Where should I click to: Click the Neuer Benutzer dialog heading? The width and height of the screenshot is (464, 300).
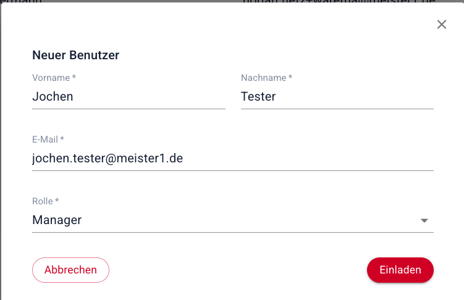(x=75, y=56)
